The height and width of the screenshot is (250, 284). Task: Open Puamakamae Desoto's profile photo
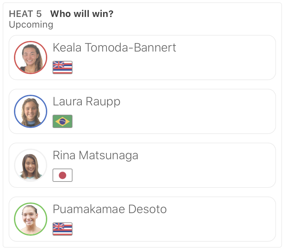(31, 219)
